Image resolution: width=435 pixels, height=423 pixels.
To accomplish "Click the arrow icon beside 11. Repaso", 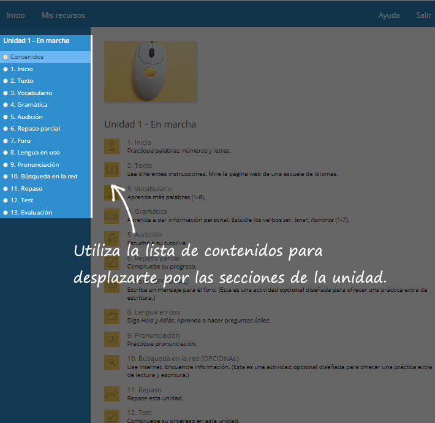I will pyautogui.click(x=112, y=394).
